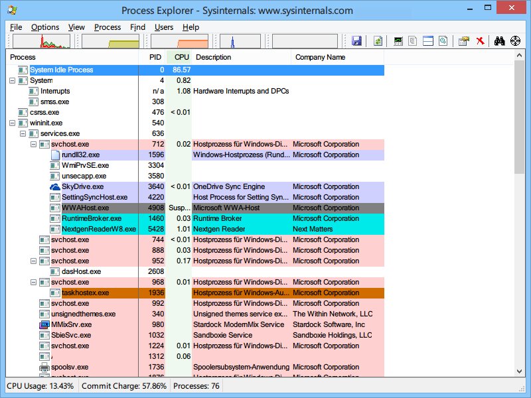The image size is (531, 398).
Task: Click the System Idle Process icon
Action: coord(23,70)
